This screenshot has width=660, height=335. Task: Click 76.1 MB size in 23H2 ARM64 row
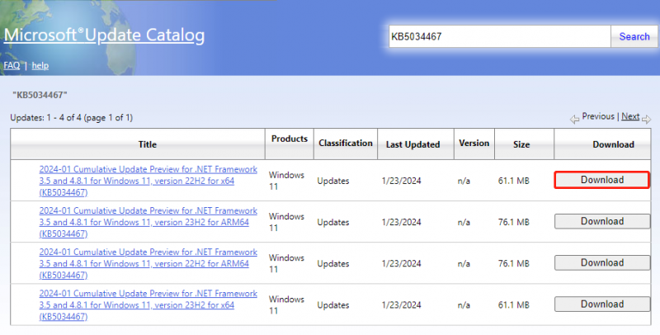[513, 222]
